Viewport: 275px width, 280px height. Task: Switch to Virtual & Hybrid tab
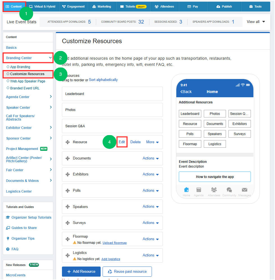pyautogui.click(x=42, y=7)
